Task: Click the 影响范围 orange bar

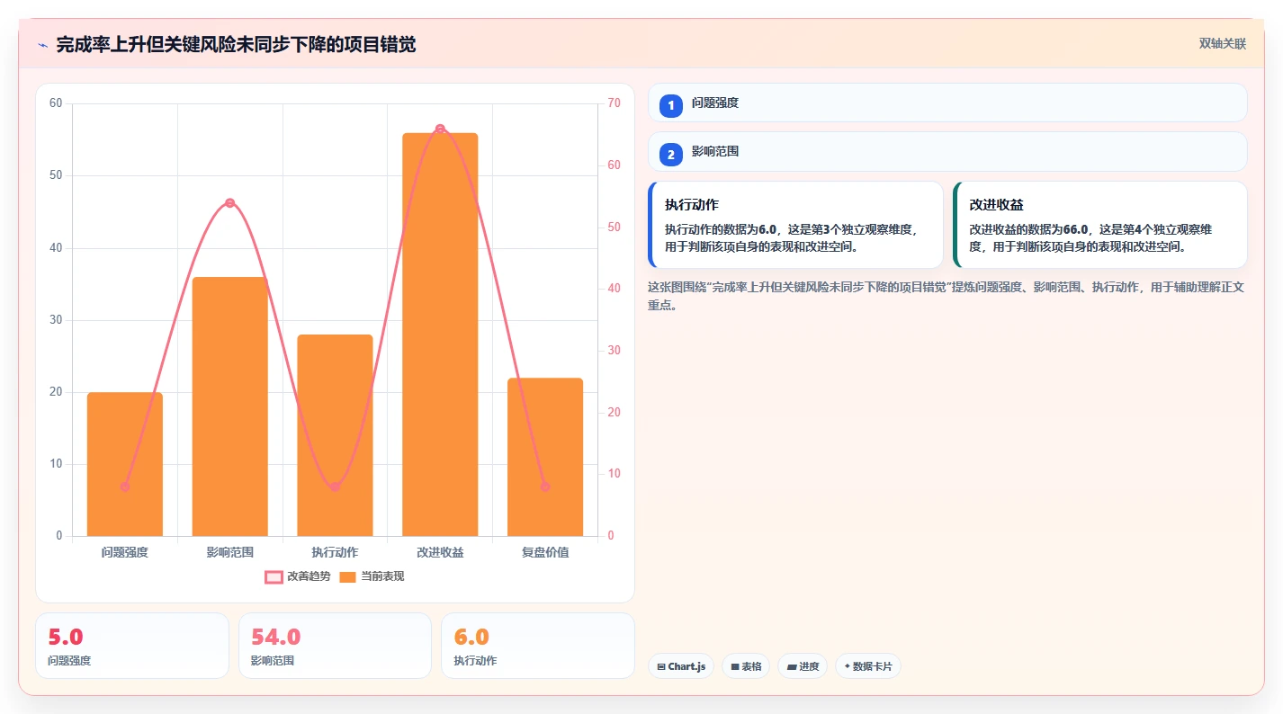Action: click(x=230, y=406)
